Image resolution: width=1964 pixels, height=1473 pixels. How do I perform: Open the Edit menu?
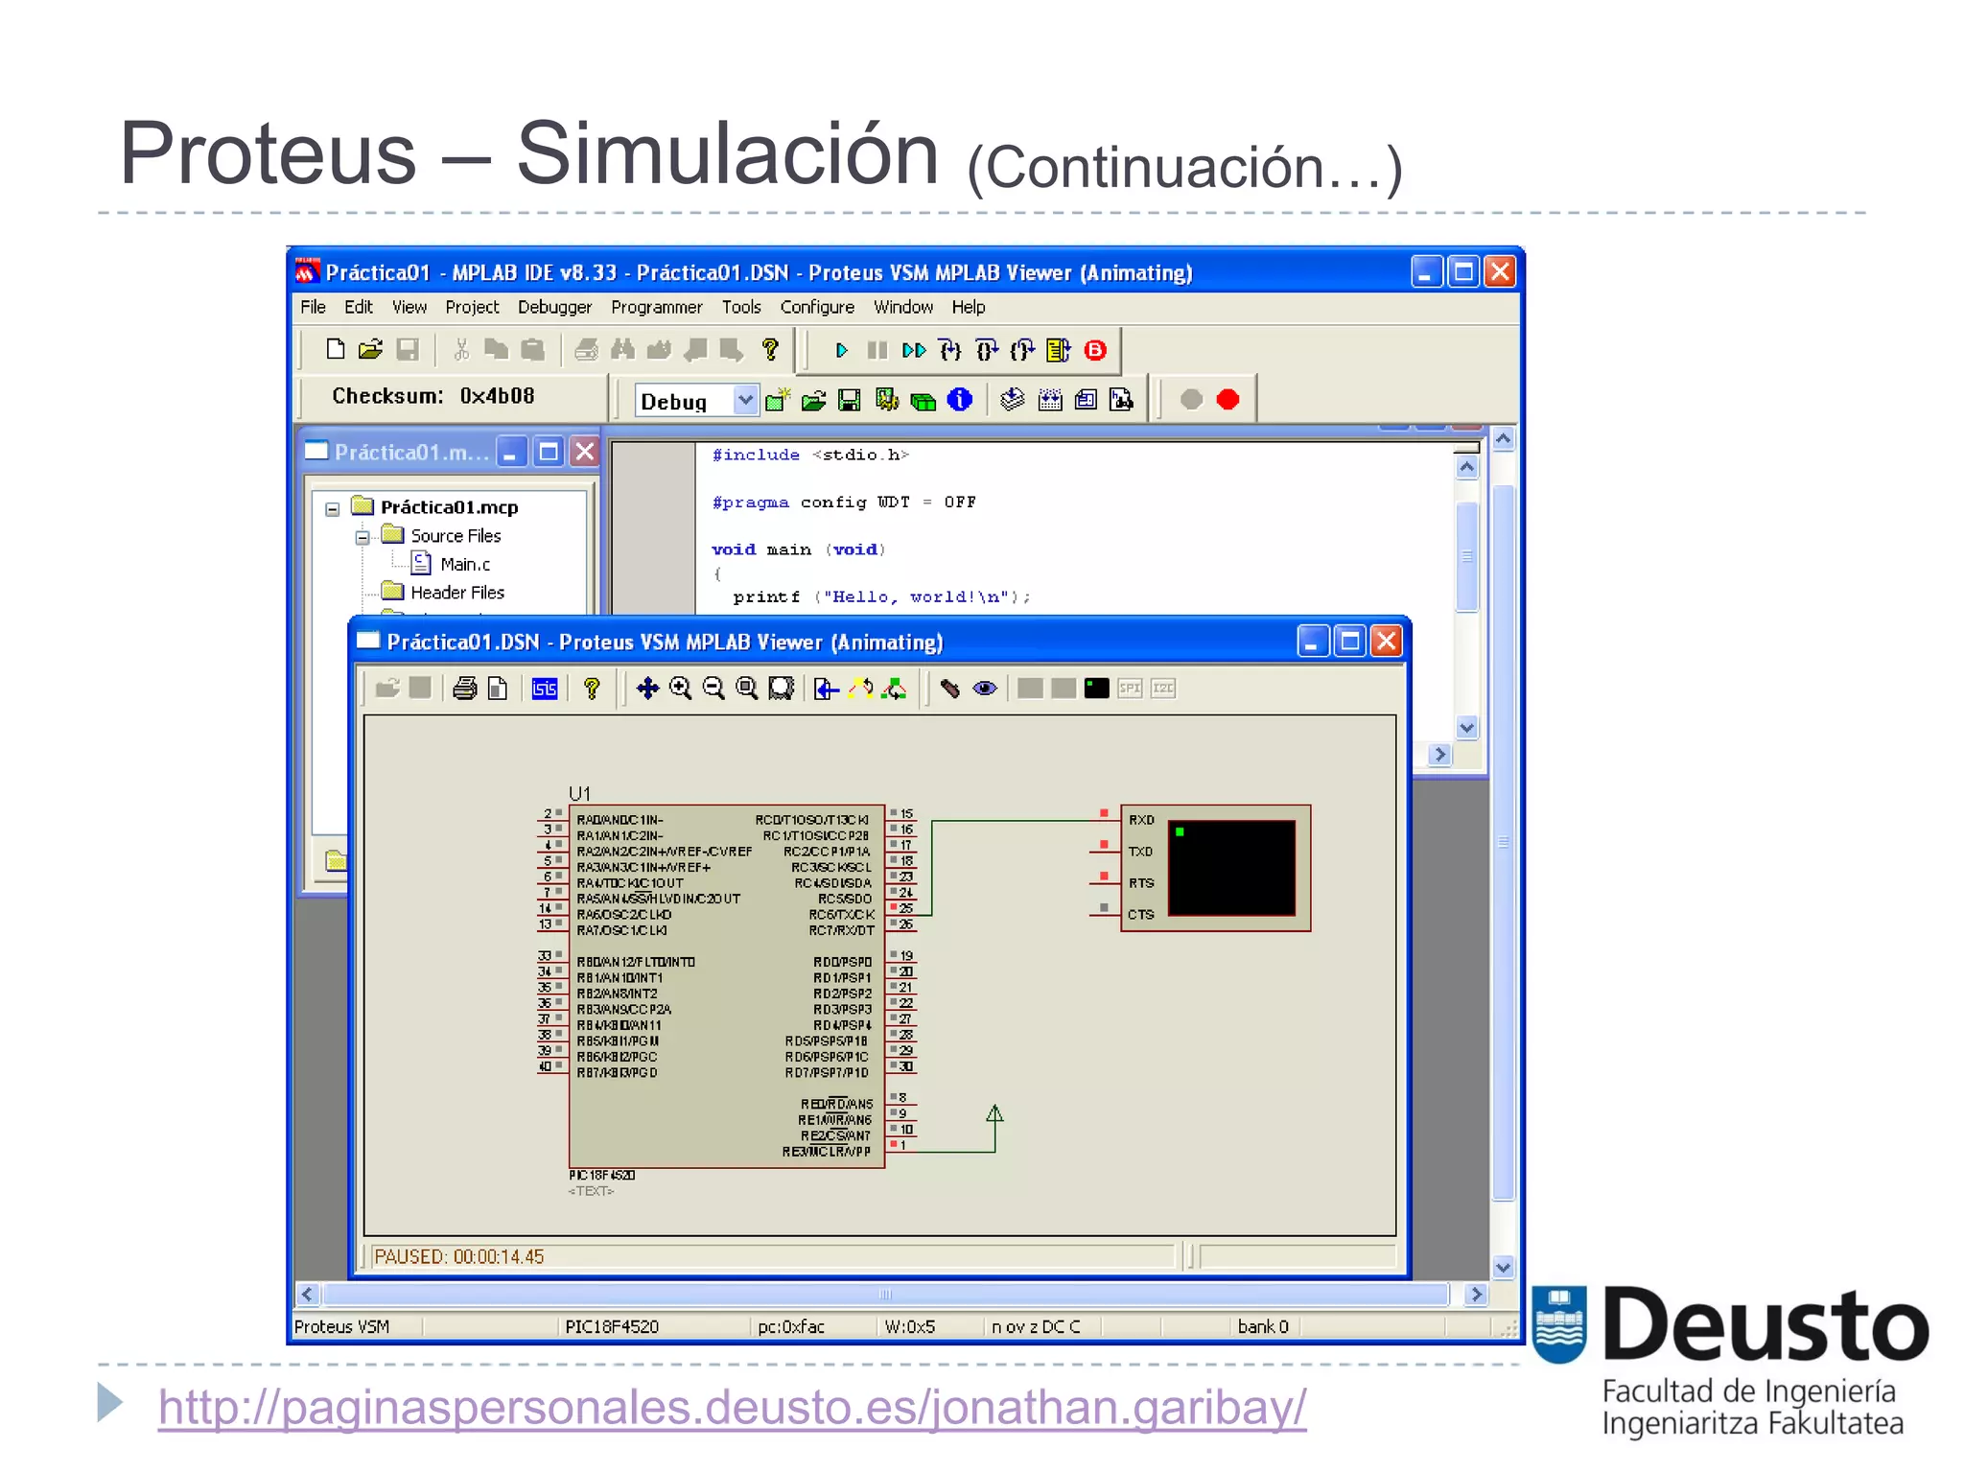[359, 307]
